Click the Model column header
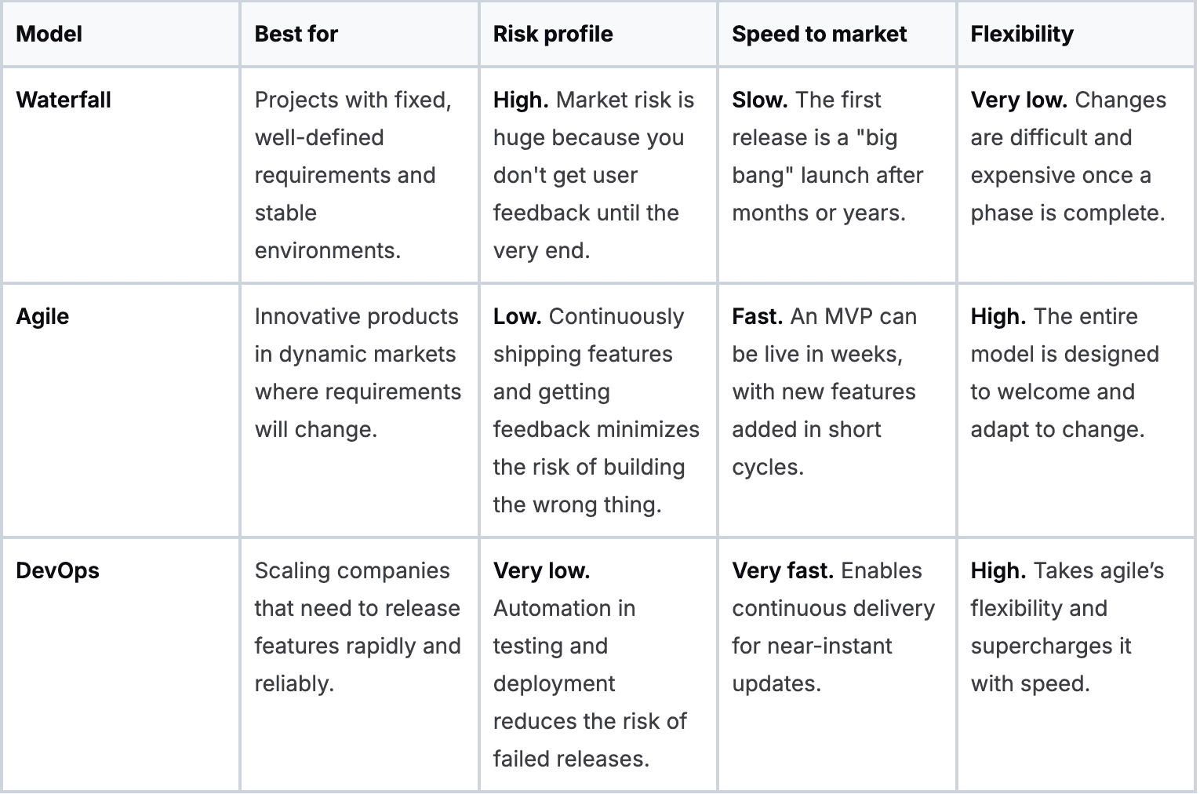 coord(49,34)
